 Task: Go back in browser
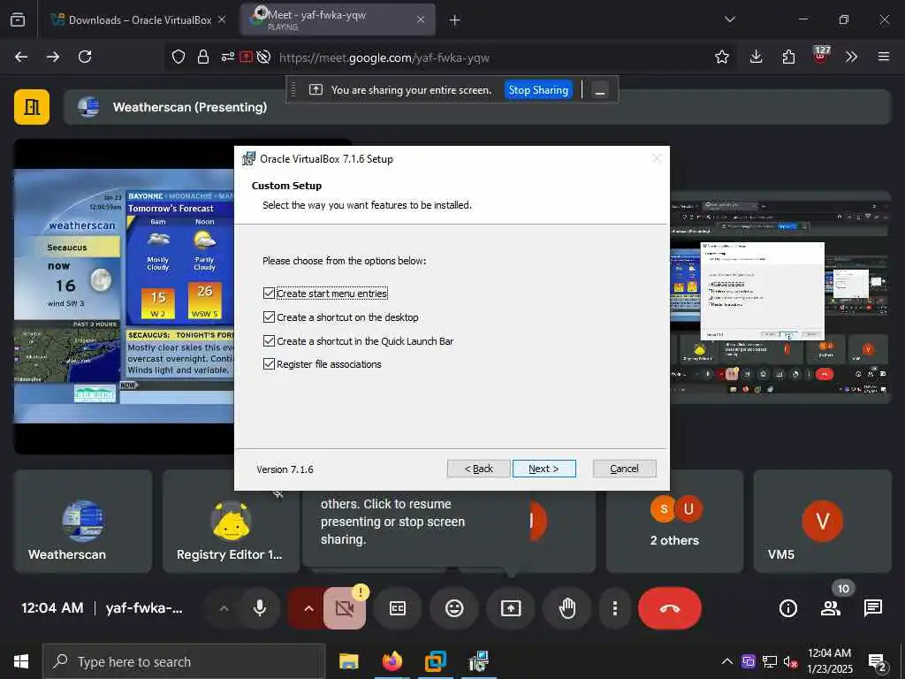point(21,57)
